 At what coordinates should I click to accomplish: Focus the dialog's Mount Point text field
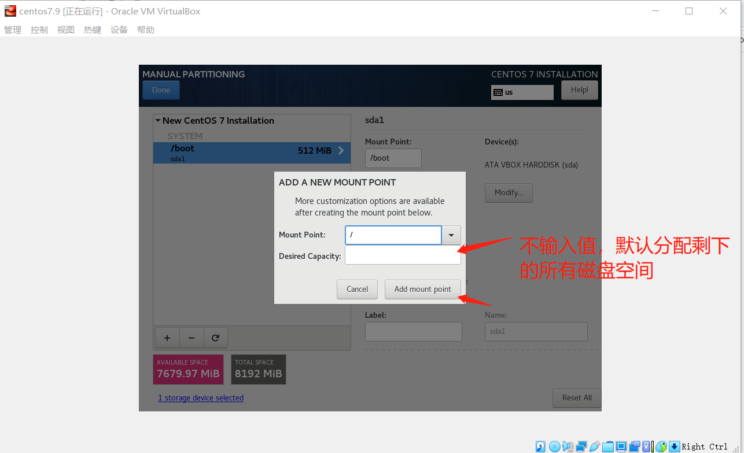point(393,235)
